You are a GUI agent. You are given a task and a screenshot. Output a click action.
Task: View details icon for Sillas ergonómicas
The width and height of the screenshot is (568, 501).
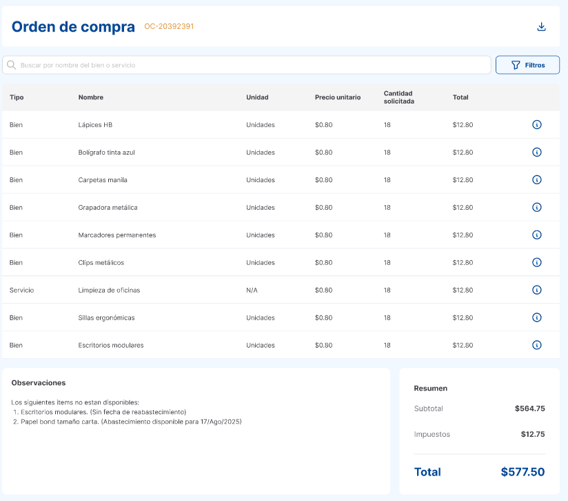(537, 317)
